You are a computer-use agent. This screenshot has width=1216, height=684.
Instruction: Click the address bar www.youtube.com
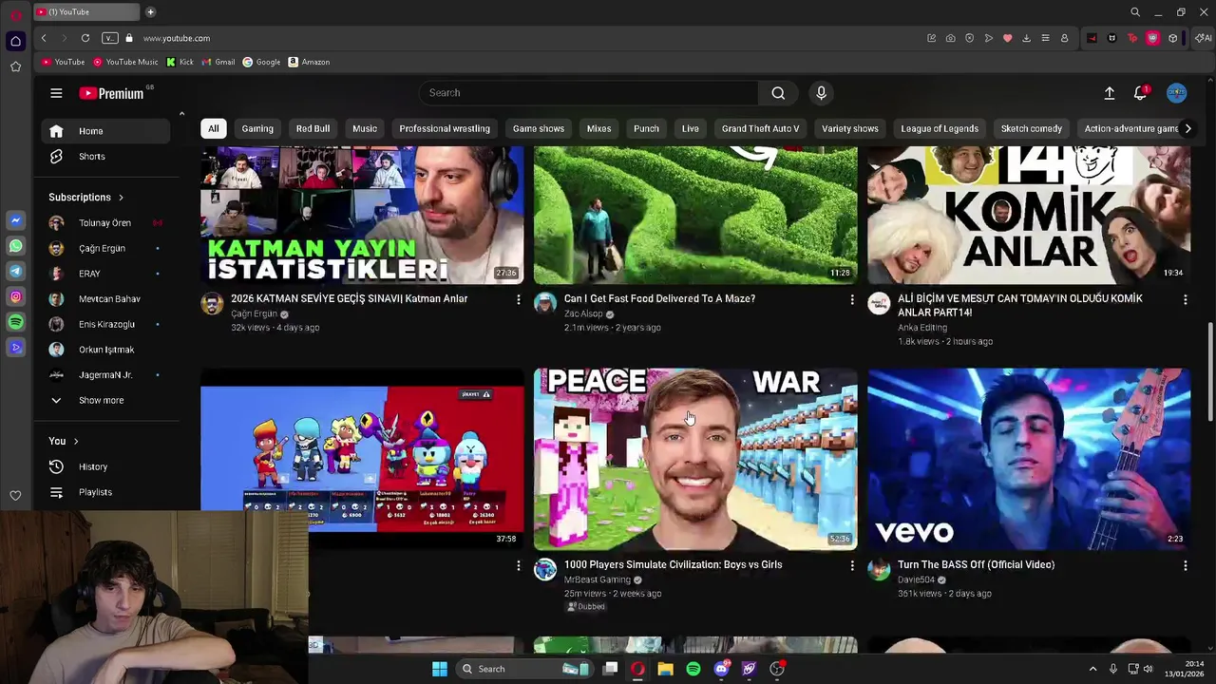click(x=177, y=38)
